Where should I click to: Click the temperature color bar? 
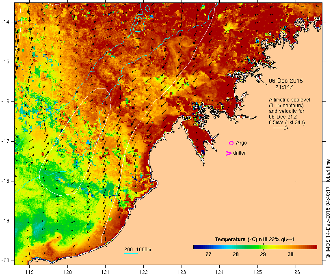click(x=255, y=247)
